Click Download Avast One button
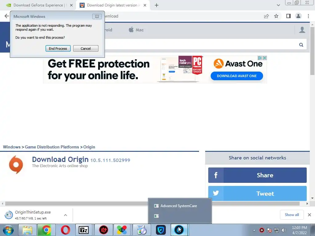Screen dimensions: 315x236 pyautogui.click(x=237, y=76)
